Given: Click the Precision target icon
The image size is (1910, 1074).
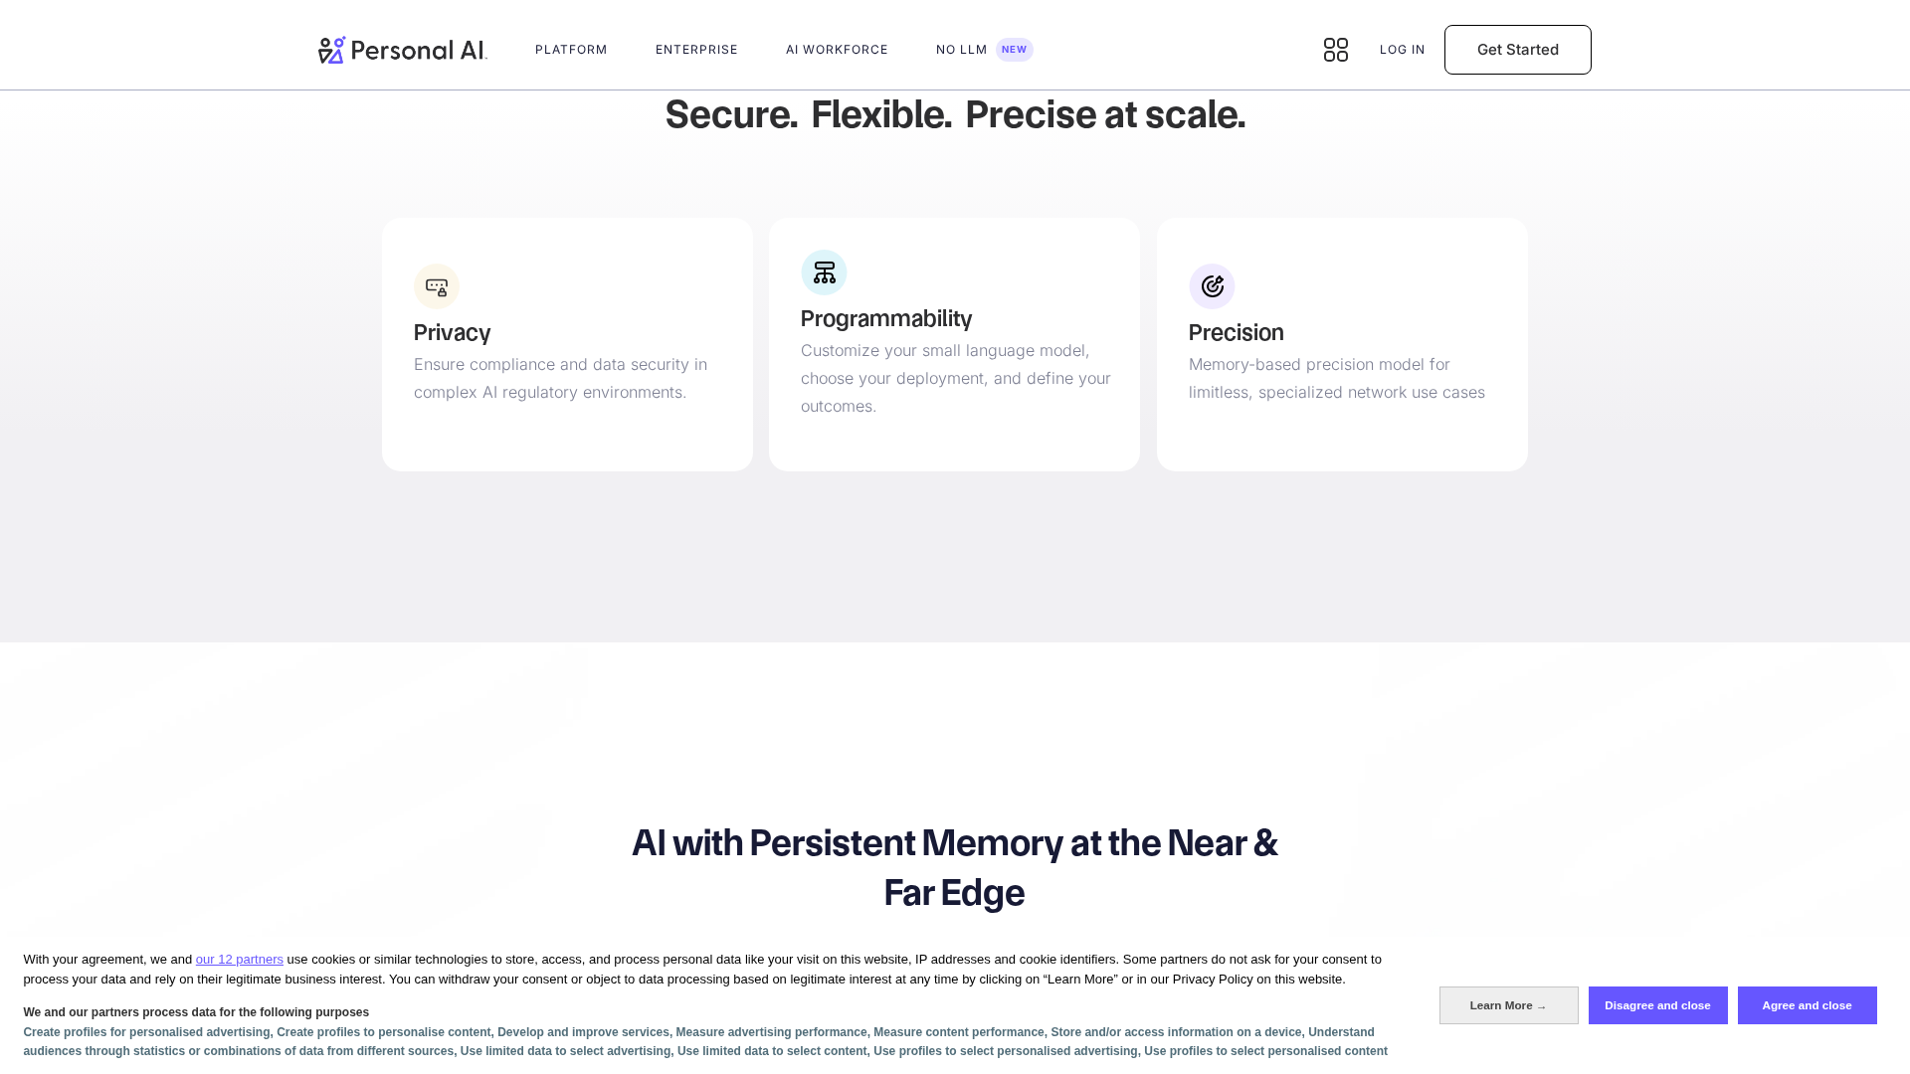Looking at the screenshot, I should coord(1212,286).
